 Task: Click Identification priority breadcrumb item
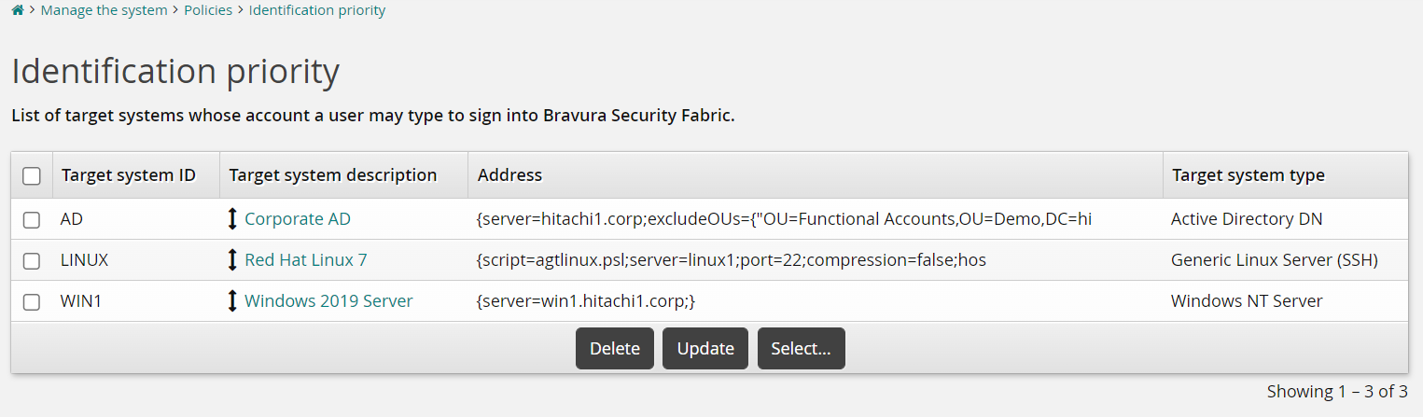317,11
